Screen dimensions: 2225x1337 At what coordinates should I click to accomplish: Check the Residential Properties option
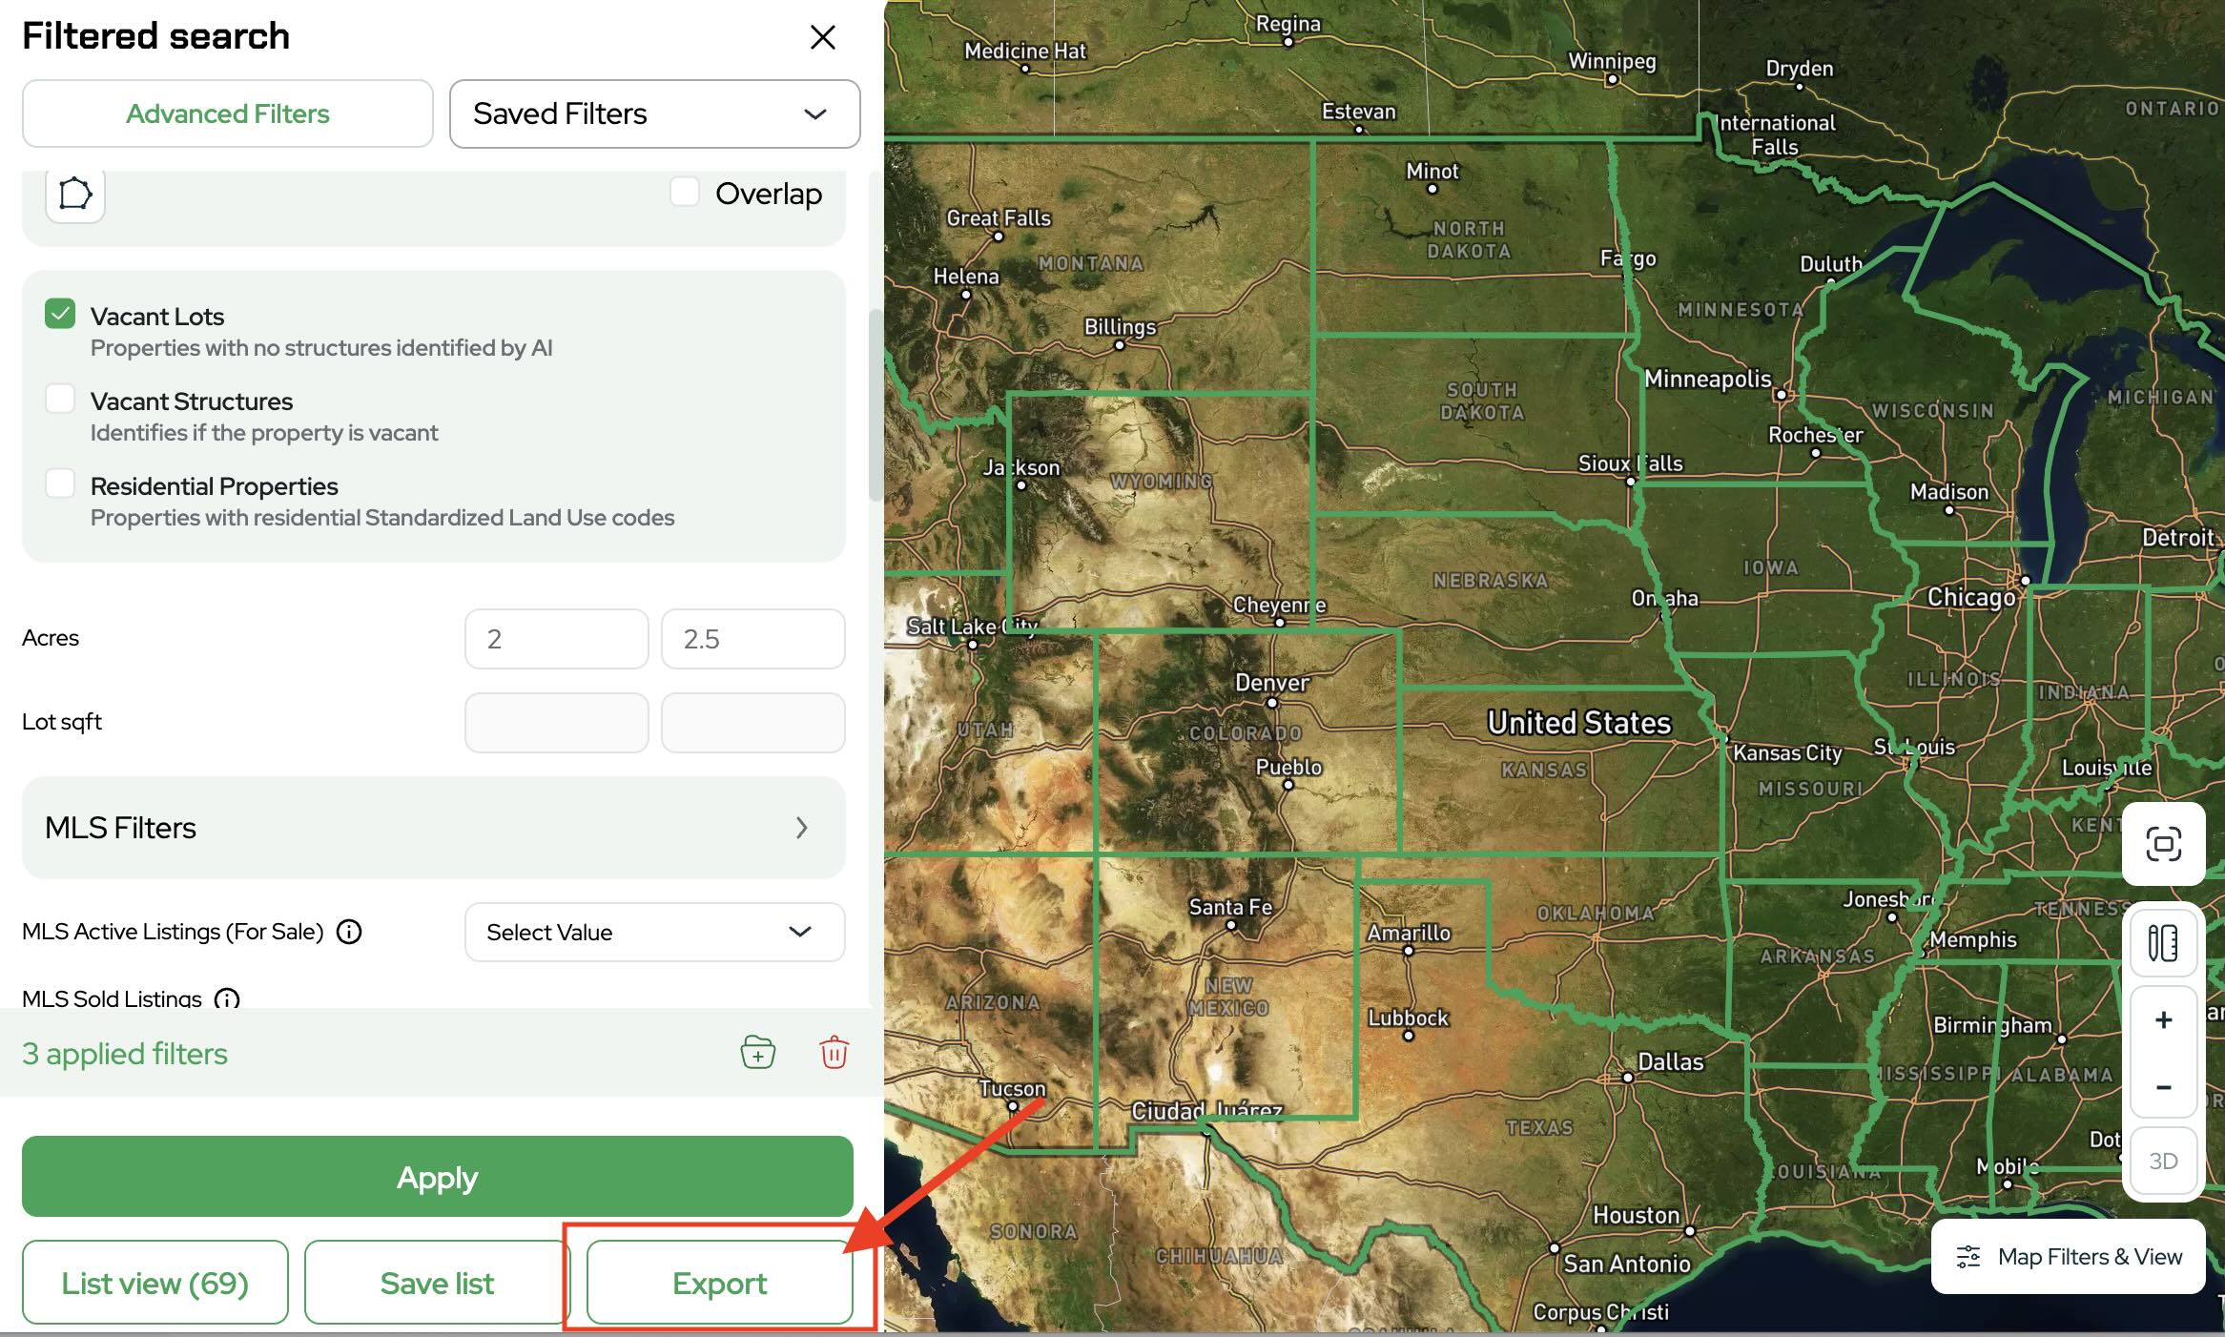point(60,483)
